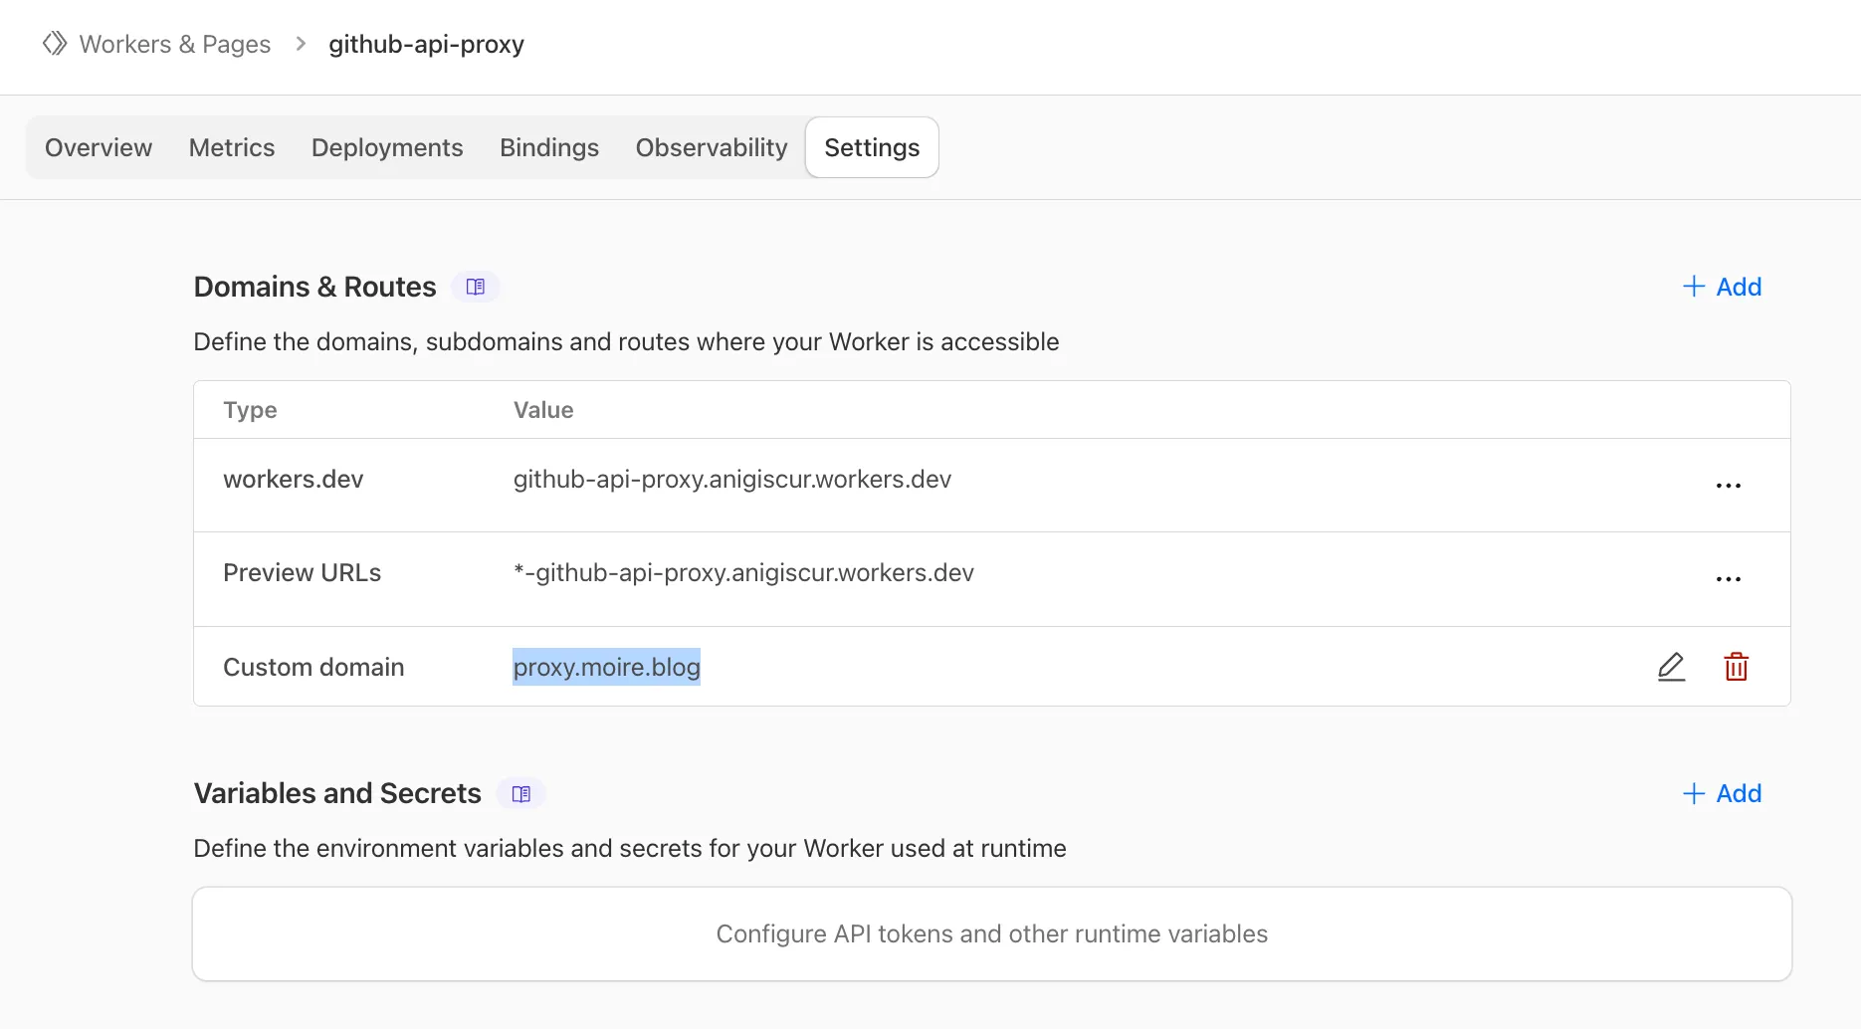Open more options for workers.dev row
Viewport: 1861px width, 1029px height.
1728,486
